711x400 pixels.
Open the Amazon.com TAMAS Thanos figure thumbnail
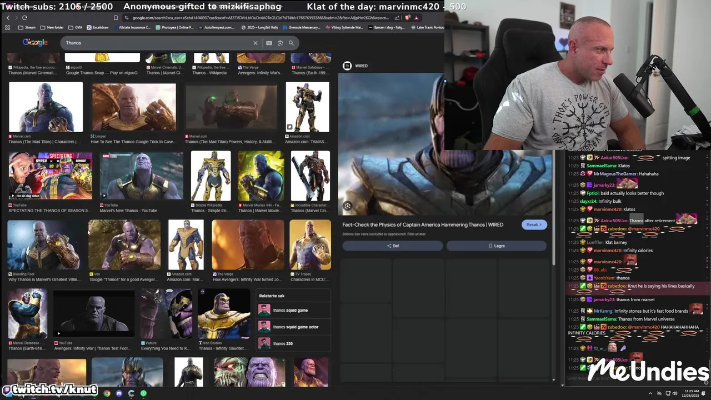(307, 107)
